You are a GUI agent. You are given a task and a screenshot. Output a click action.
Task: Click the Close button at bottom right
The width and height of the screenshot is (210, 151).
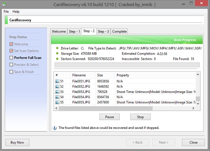coord(193,142)
